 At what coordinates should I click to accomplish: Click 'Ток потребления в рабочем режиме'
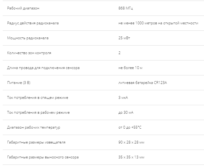click(38, 112)
